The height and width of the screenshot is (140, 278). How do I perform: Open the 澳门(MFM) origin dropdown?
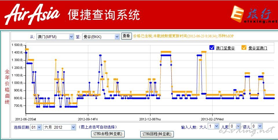(x=55, y=37)
